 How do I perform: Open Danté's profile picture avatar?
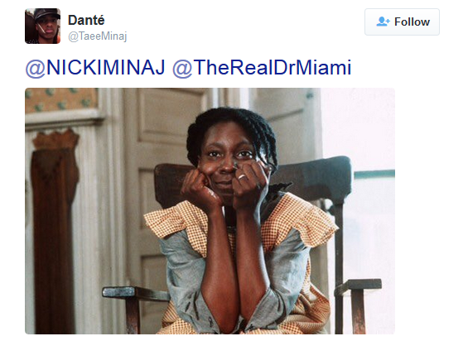pos(43,26)
